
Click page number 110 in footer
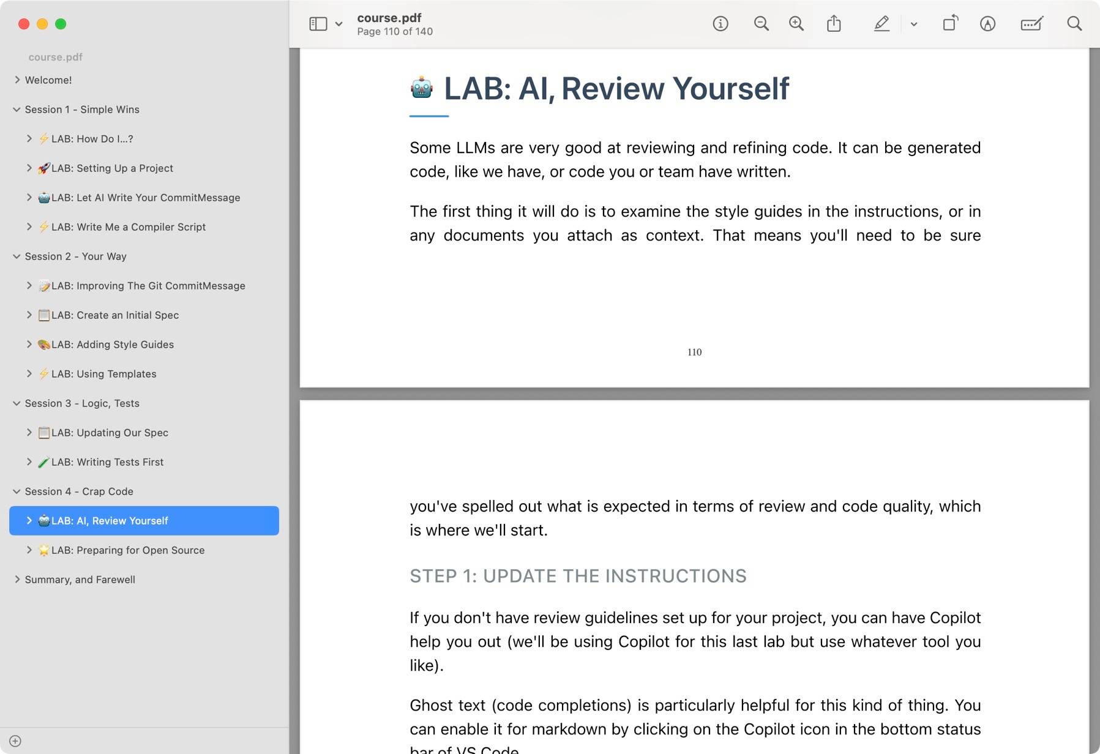pyautogui.click(x=694, y=352)
